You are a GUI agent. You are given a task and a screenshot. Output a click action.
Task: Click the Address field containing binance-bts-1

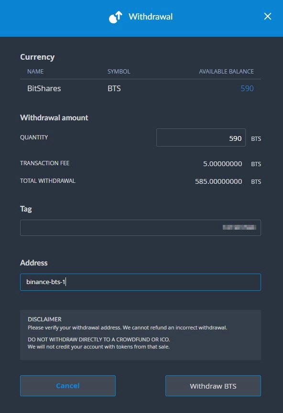tap(141, 282)
